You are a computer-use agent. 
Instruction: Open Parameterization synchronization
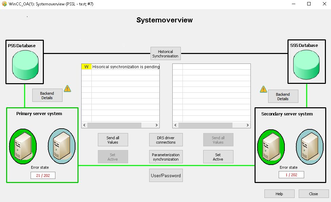tap(166, 157)
